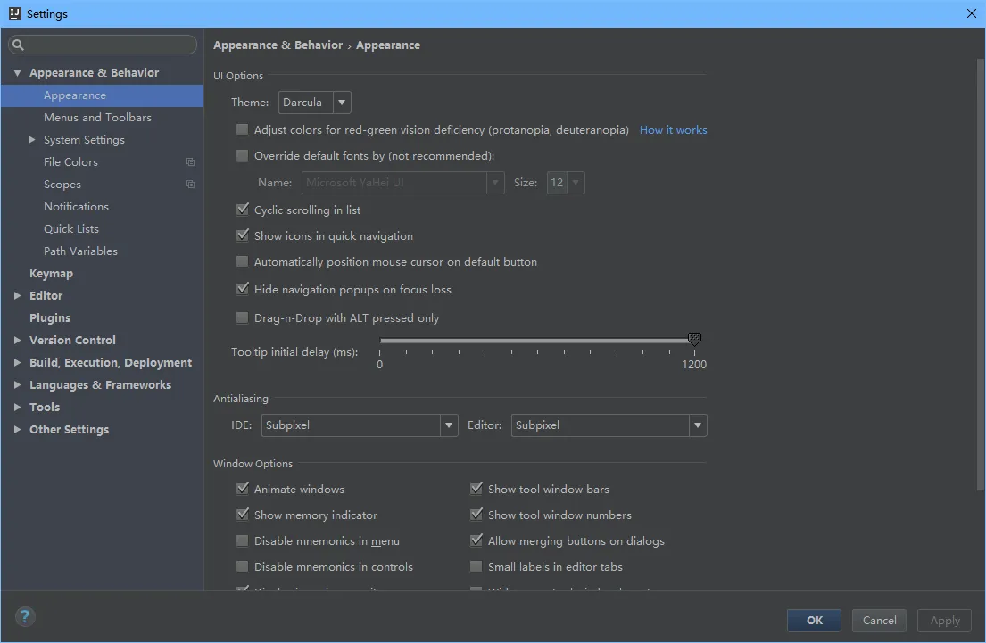Screen dimensions: 986x643
Task: Focus the settings search input field
Action: coord(109,45)
